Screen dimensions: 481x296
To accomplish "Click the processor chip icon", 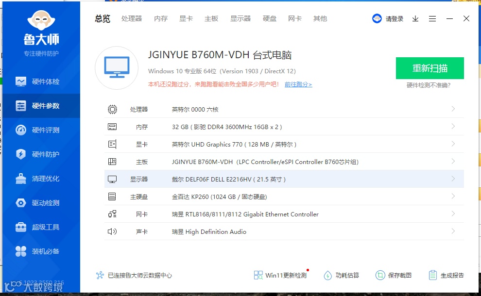I will pyautogui.click(x=112, y=109).
